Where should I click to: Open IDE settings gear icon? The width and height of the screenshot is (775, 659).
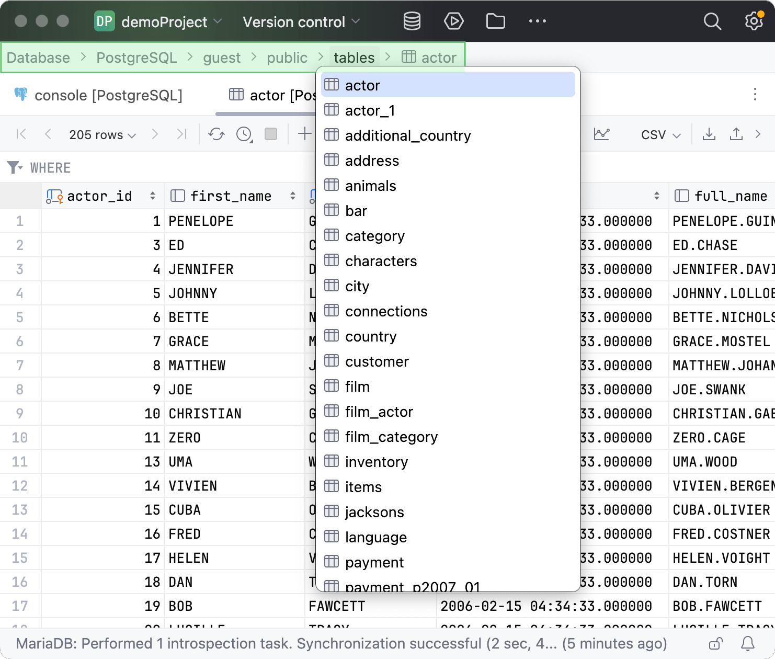[x=754, y=21]
